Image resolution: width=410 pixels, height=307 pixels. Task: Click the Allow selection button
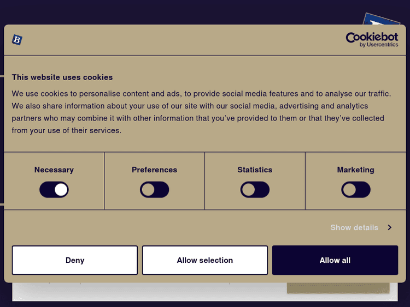[x=205, y=260]
